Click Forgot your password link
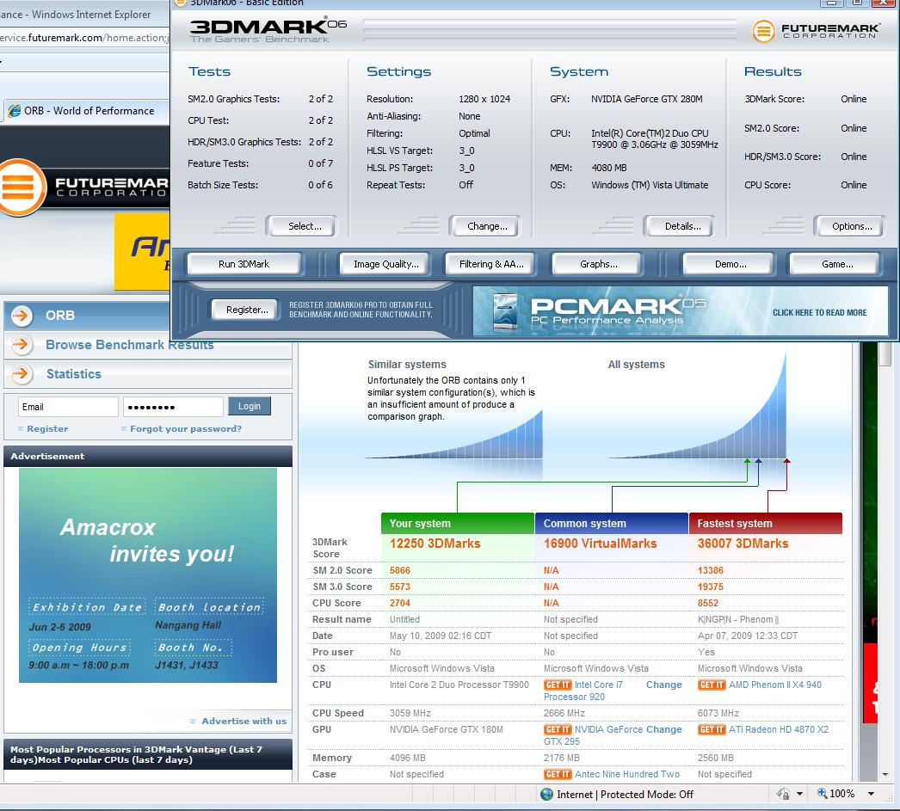Screen dimensions: 900x811 (185, 428)
